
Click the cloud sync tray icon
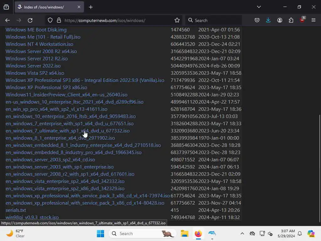click(x=252, y=233)
